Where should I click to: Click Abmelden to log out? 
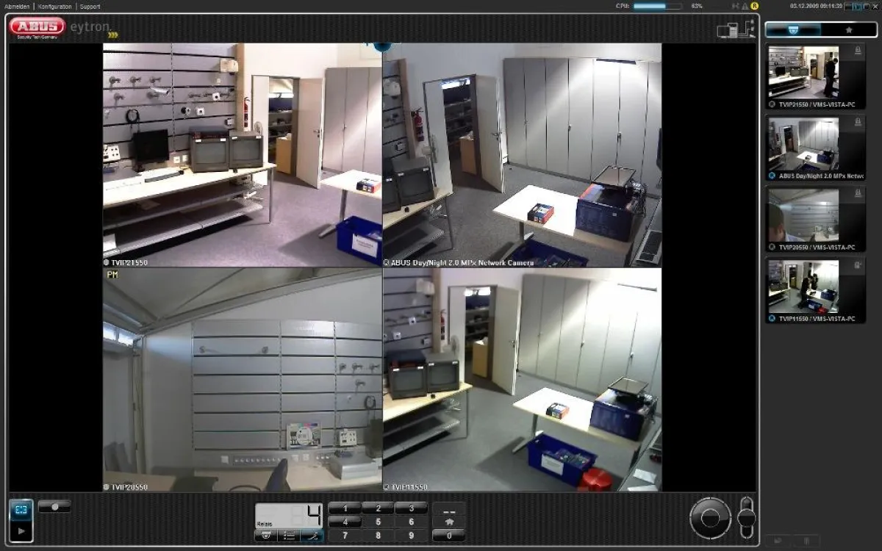point(16,6)
